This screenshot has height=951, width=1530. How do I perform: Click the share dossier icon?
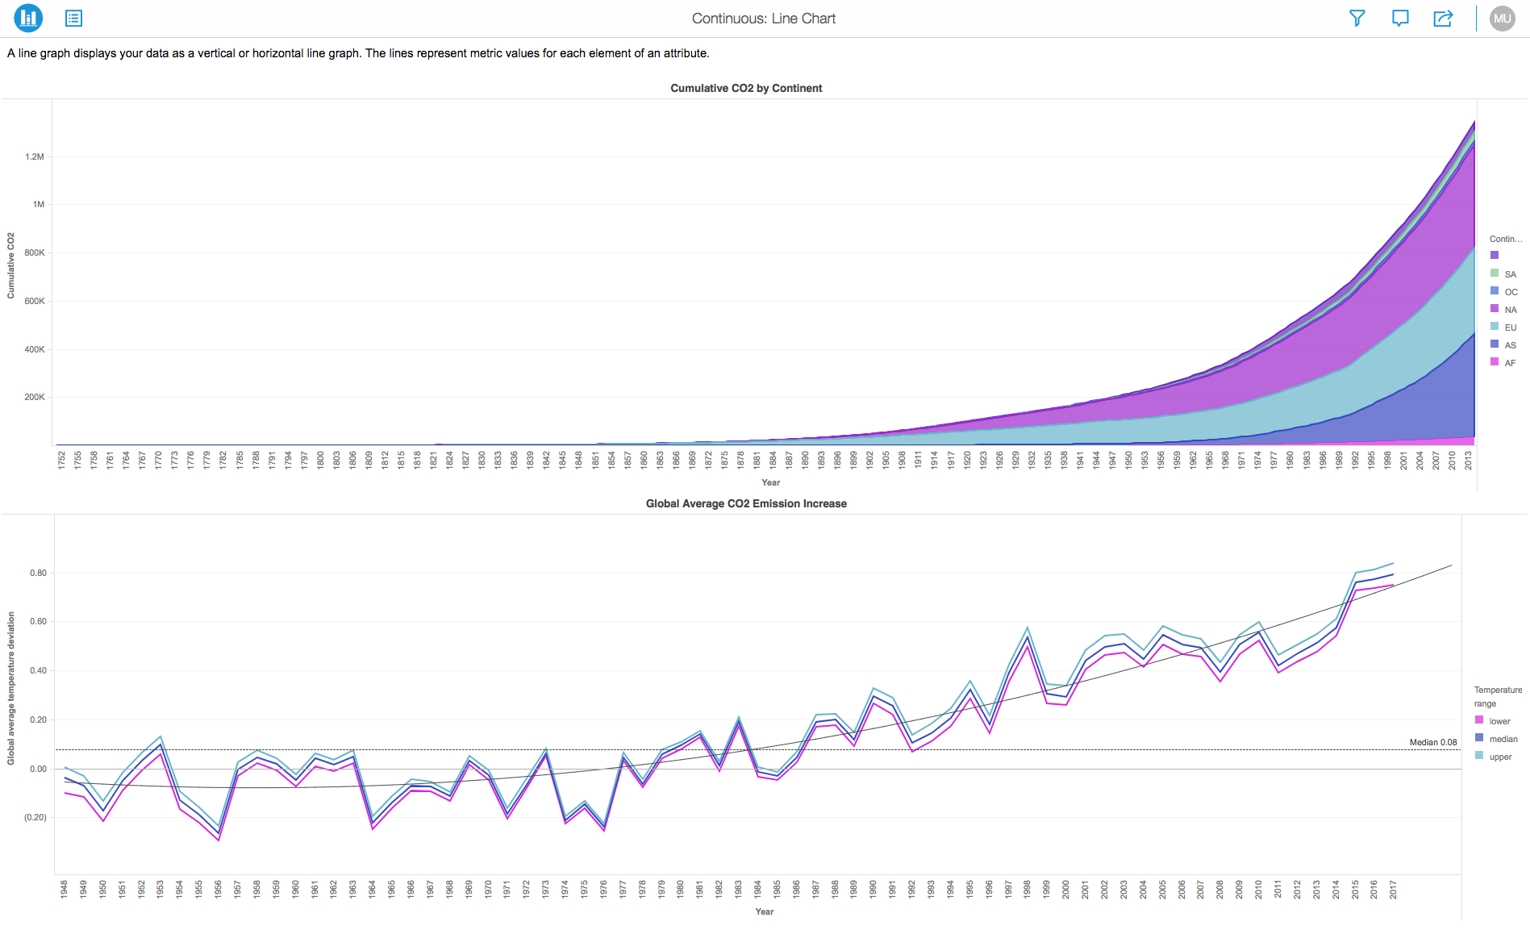point(1443,18)
